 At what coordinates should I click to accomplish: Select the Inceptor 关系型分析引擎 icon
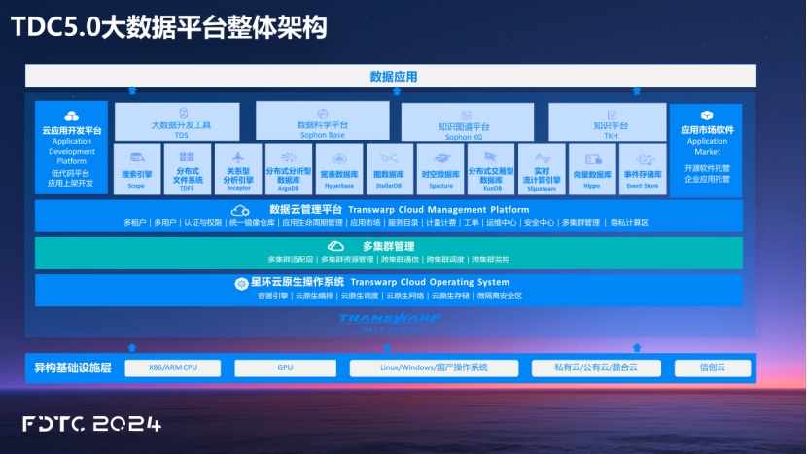point(238,157)
